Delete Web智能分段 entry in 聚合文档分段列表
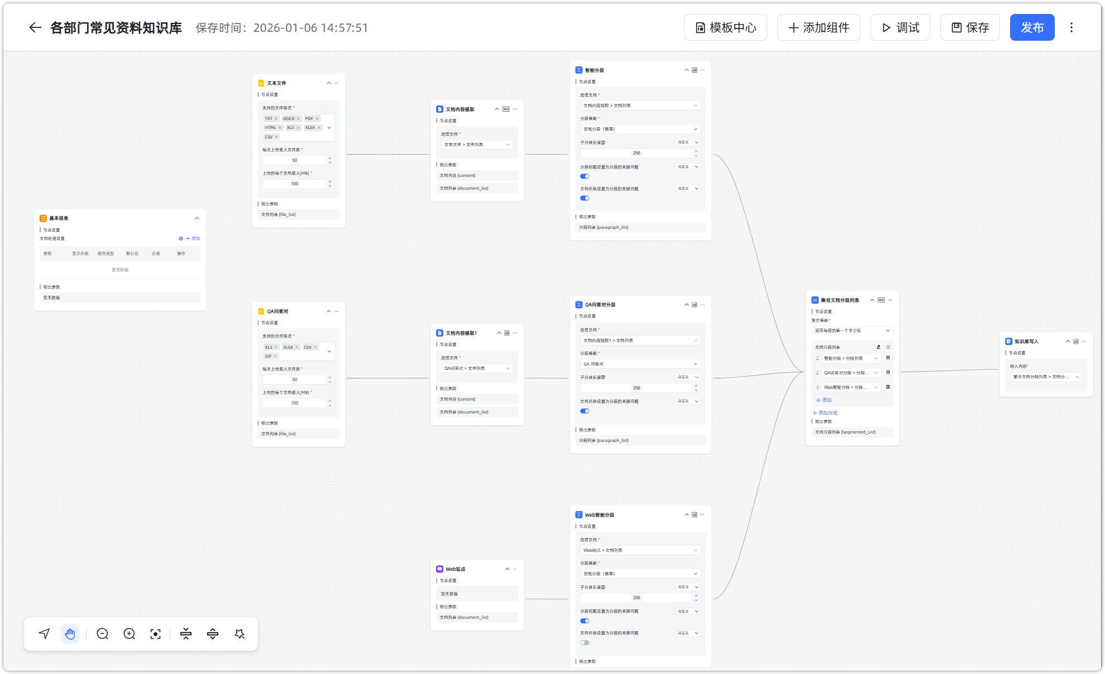Viewport: 1105px width, 674px height. (888, 387)
